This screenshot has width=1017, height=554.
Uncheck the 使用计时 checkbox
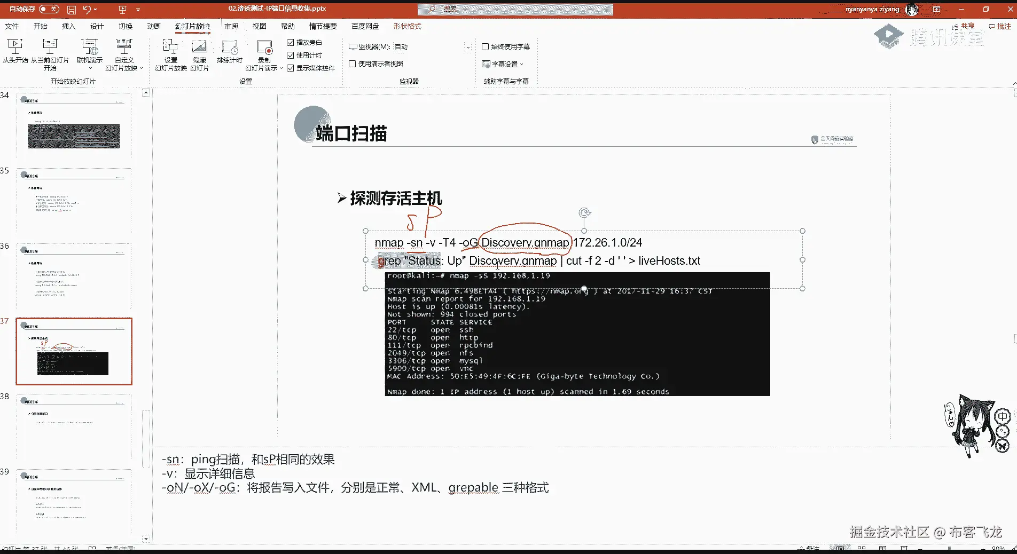click(291, 55)
